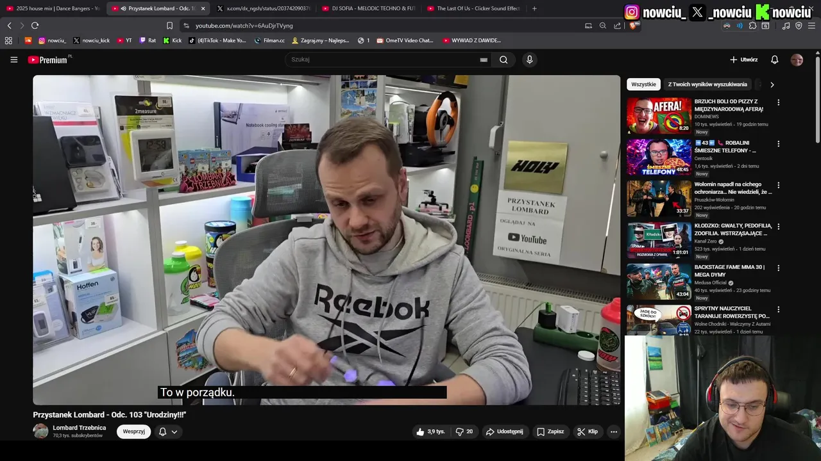Image resolution: width=821 pixels, height=461 pixels.
Task: Open the browser extensions puzzle icon
Action: click(x=752, y=26)
